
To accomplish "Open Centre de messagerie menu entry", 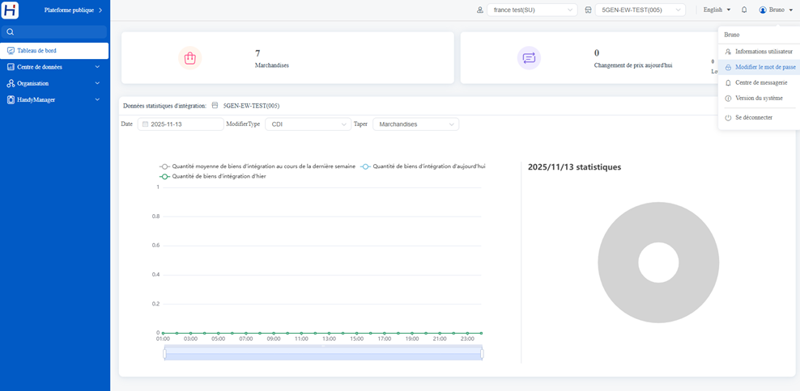I will pyautogui.click(x=759, y=82).
